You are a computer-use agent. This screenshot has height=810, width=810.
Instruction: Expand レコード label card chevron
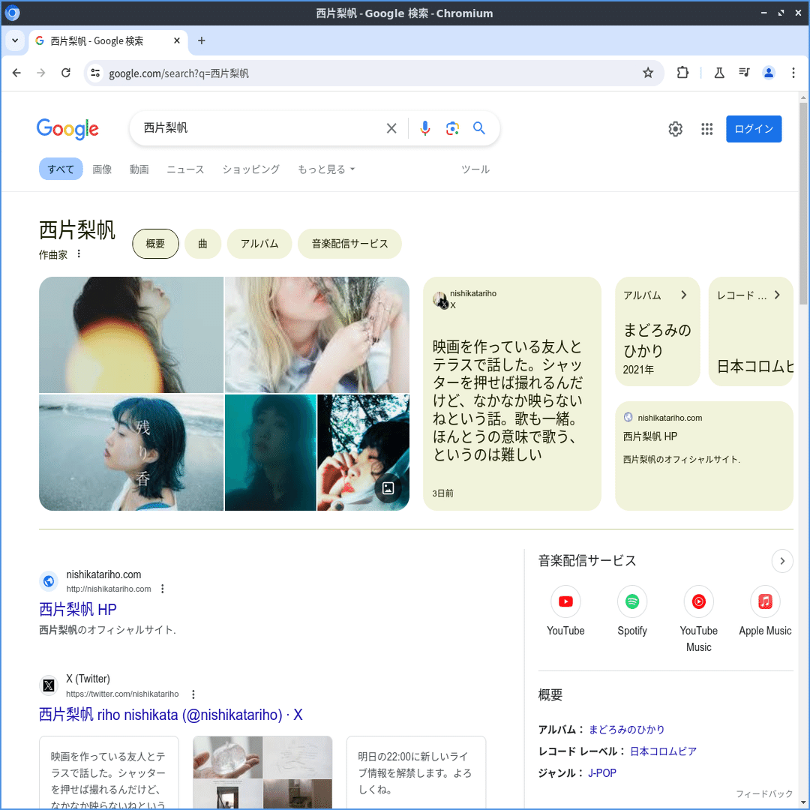point(777,295)
